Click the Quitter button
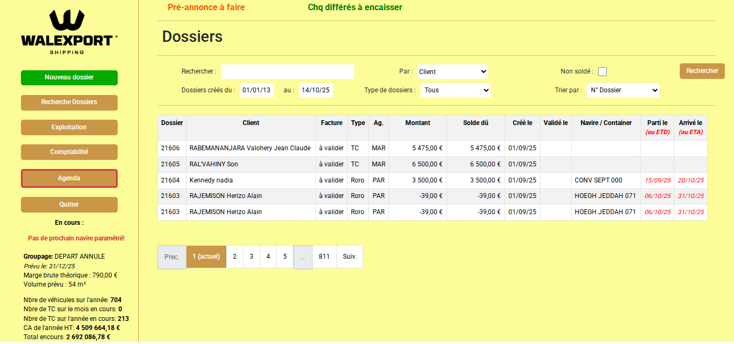 (x=69, y=204)
